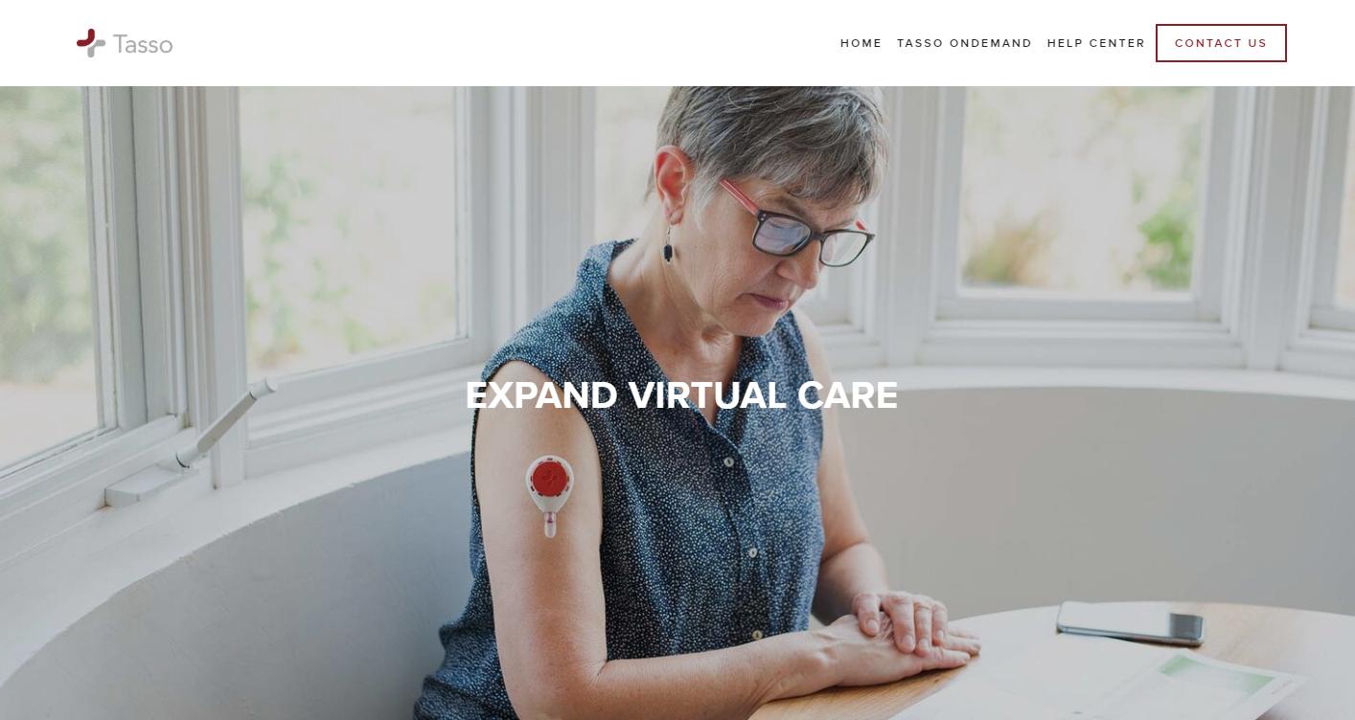Image resolution: width=1355 pixels, height=720 pixels.
Task: Go to the HOME page
Action: click(861, 43)
